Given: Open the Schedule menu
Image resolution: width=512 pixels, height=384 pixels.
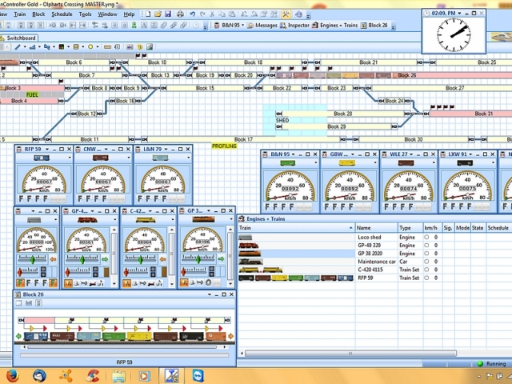Looking at the screenshot, I should tap(62, 14).
